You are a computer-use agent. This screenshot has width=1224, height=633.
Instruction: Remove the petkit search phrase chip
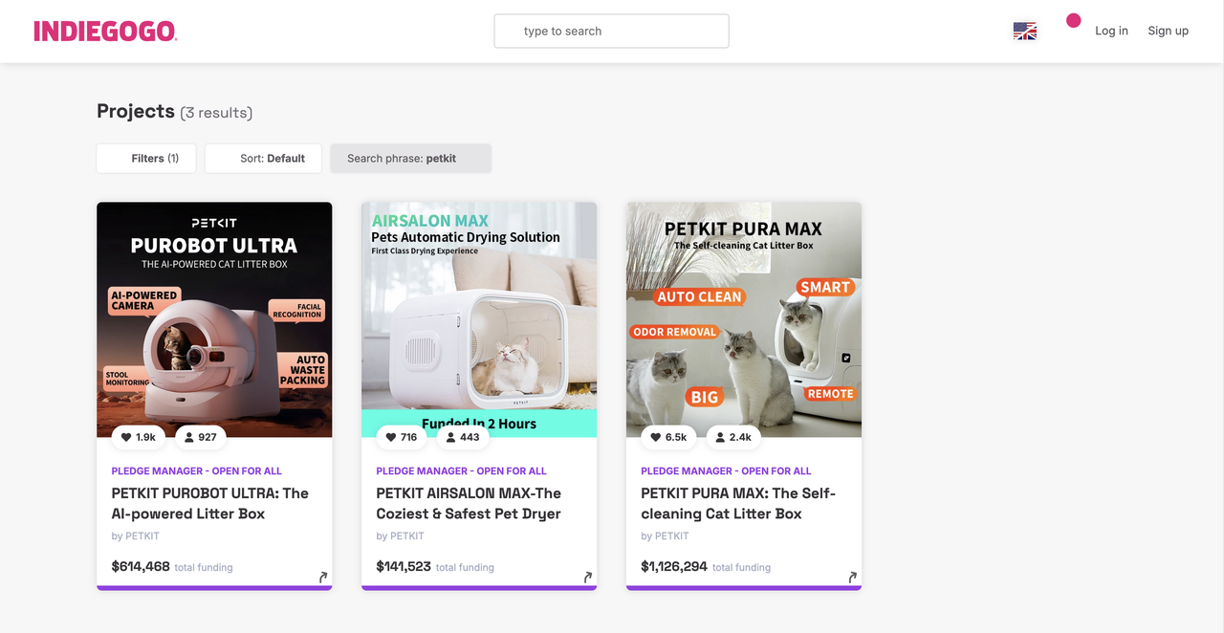click(x=410, y=158)
